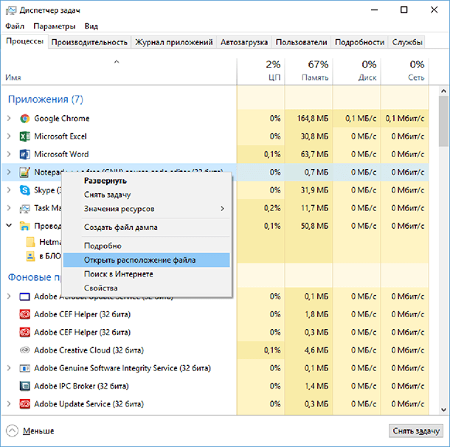Screen dimensions: 450x447
Task: Click the Диспетчер задач title bar icon
Action: click(x=11, y=10)
